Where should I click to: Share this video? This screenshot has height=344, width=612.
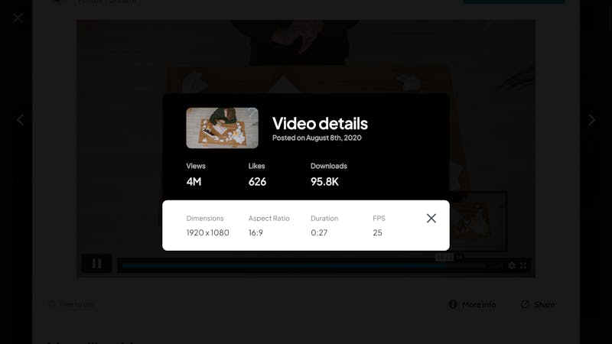(538, 304)
